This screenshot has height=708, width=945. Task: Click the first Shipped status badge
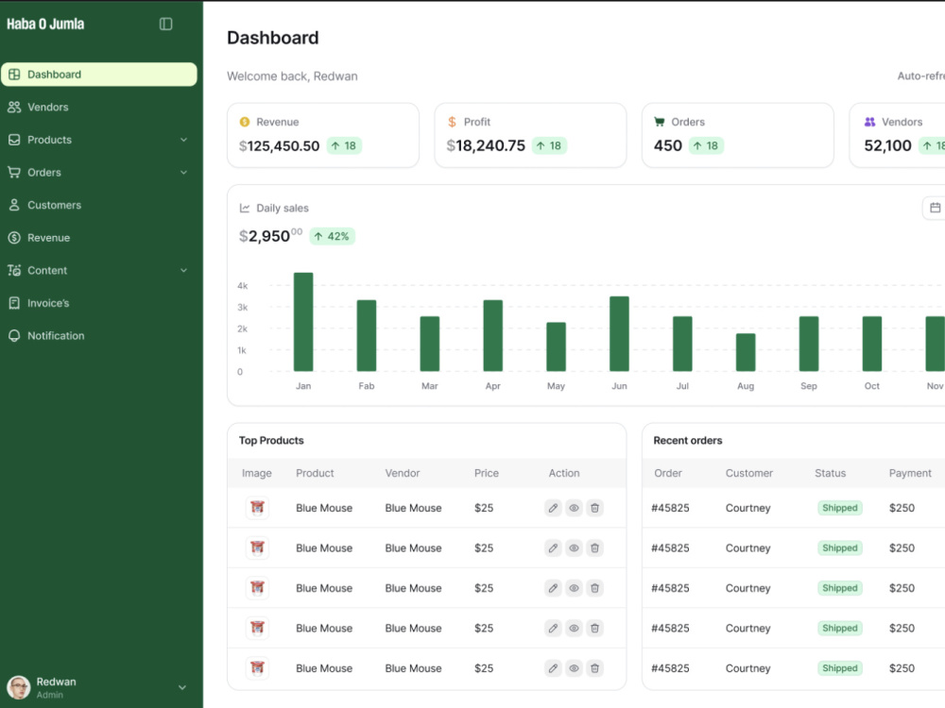tap(839, 508)
